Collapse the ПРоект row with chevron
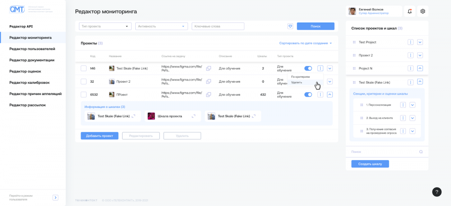This screenshot has width=451, height=206. click(330, 94)
